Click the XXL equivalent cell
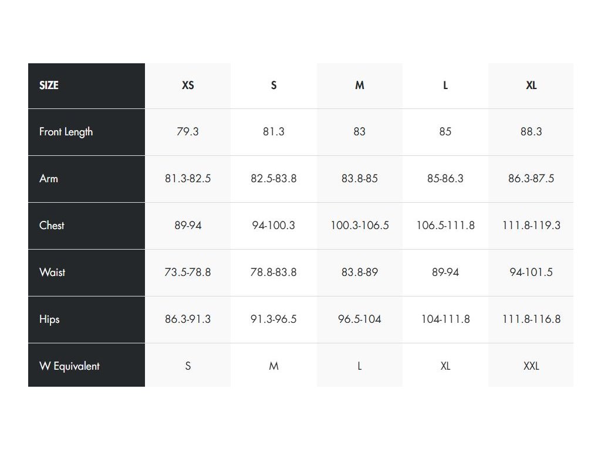 point(531,366)
